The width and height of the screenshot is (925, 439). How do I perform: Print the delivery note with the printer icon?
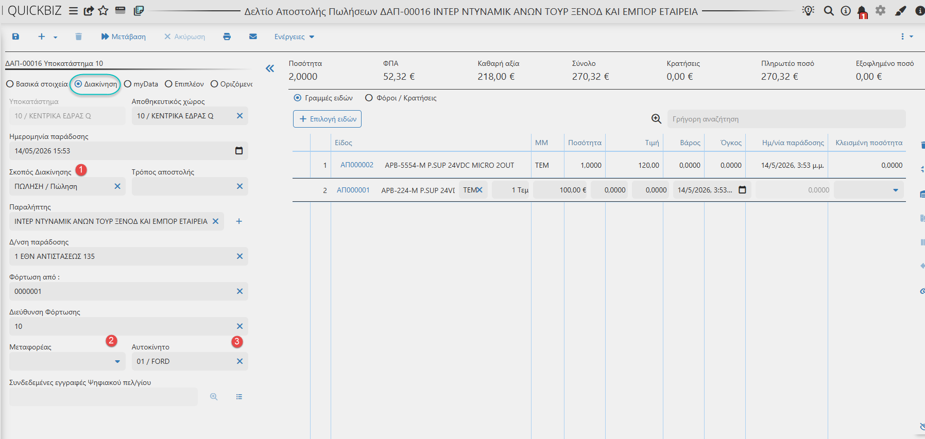click(227, 37)
